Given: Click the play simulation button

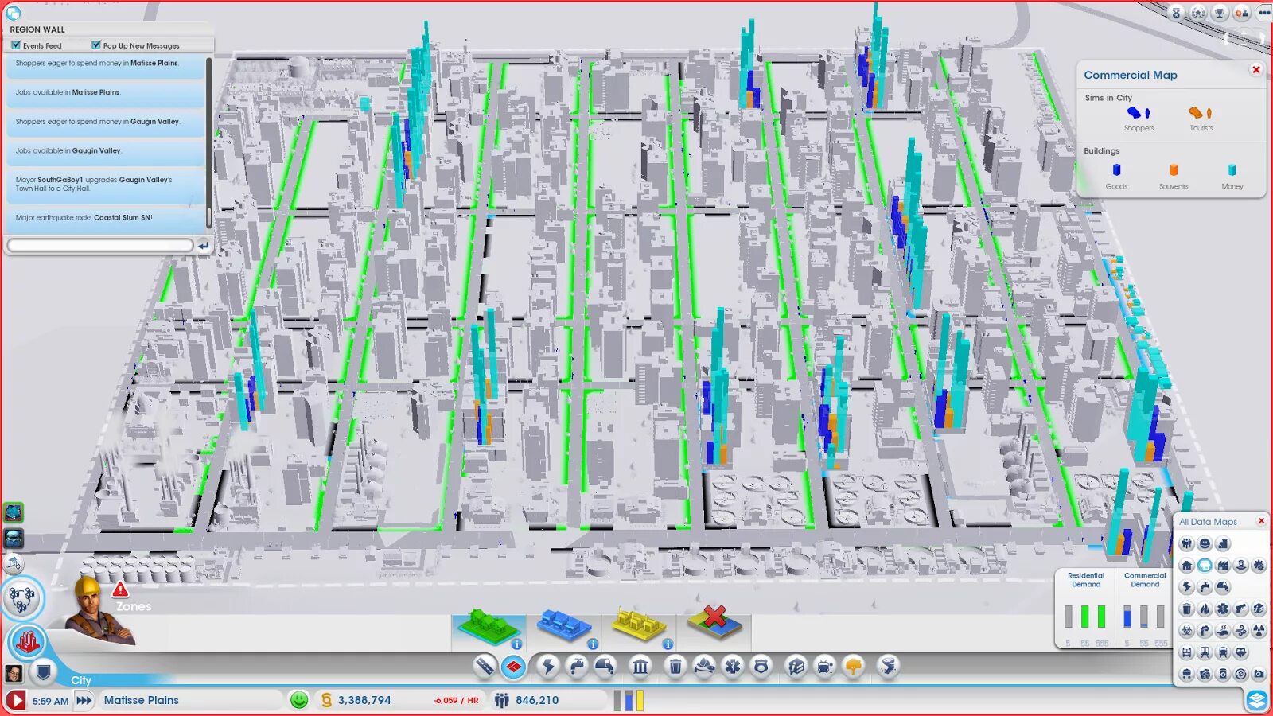Looking at the screenshot, I should [15, 701].
